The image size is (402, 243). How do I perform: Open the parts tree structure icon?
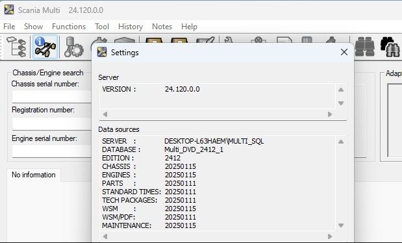point(16,47)
